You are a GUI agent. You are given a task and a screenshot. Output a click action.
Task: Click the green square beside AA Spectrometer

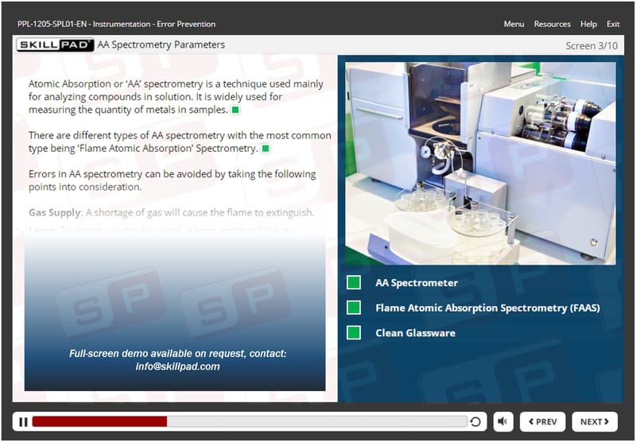coord(354,283)
